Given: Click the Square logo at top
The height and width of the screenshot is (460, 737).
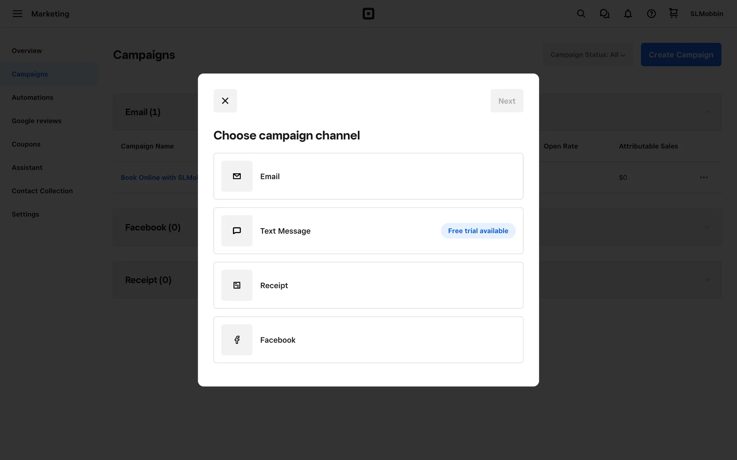Looking at the screenshot, I should tap(368, 14).
